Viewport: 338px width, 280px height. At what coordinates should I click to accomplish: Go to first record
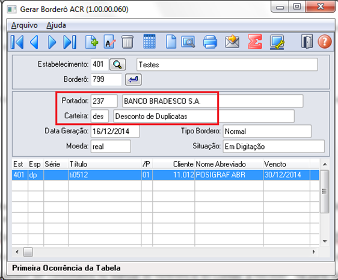[x=17, y=42]
